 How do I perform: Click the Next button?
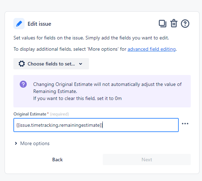coord(147,160)
